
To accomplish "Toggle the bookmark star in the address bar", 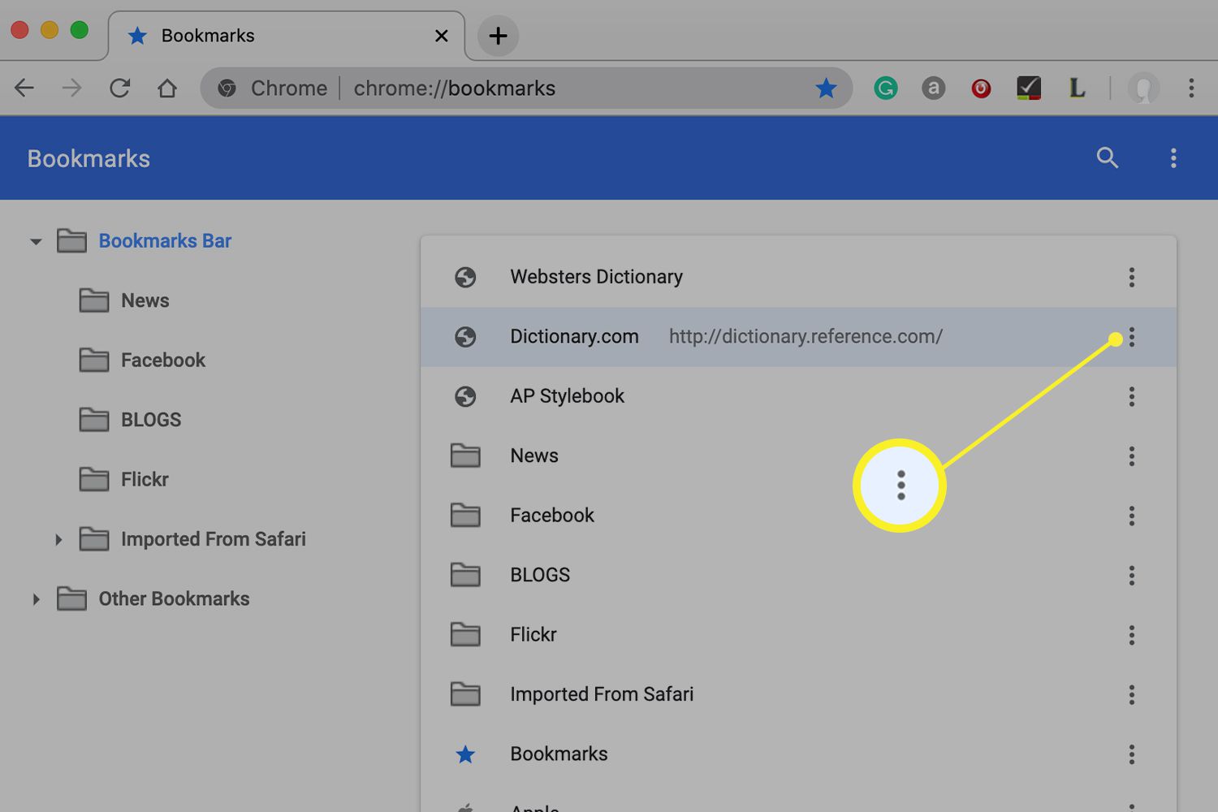I will 826,88.
